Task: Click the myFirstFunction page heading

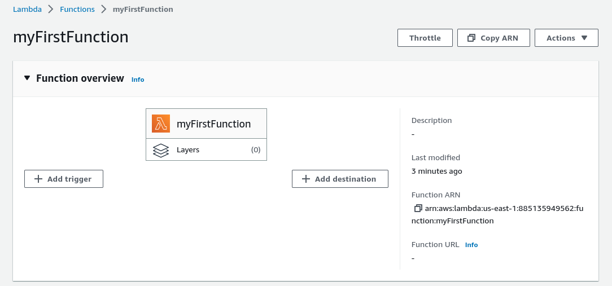Action: [x=71, y=37]
